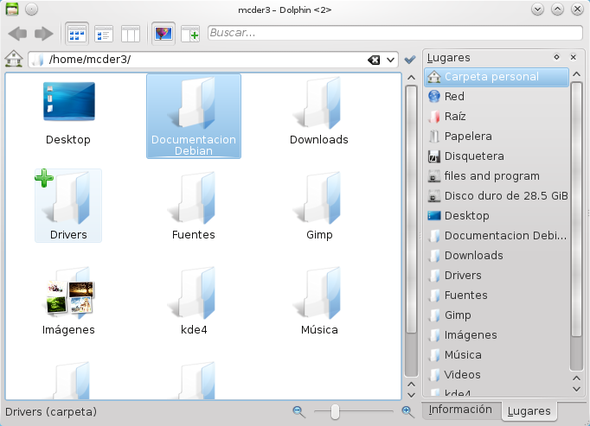
Task: Open Papelera in Lugares panel
Action: click(497, 137)
